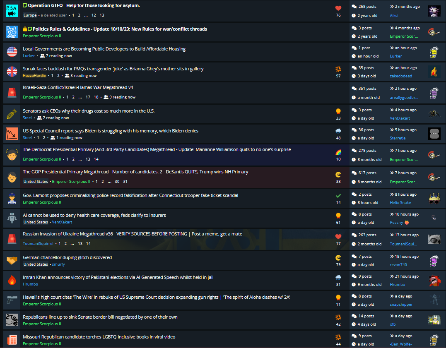Go to page 13 of Operation GTFO thread
This screenshot has width=446, height=348.
point(102,15)
